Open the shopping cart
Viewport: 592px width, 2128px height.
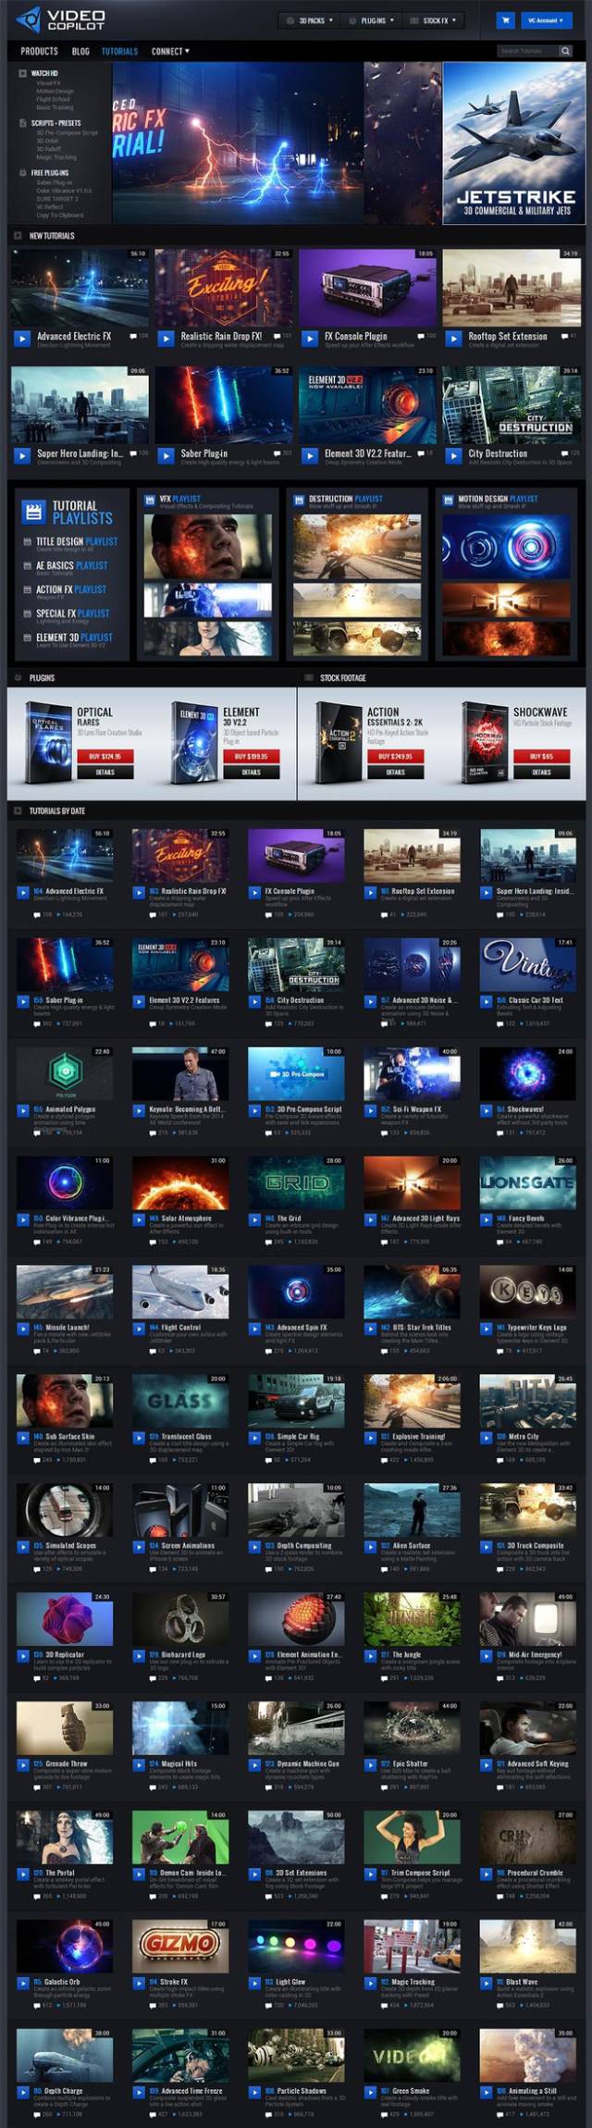505,19
